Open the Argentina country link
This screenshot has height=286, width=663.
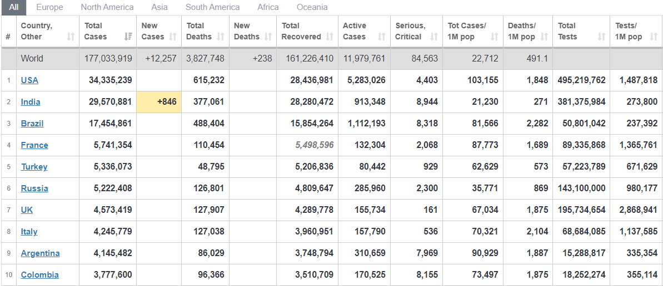pos(40,253)
